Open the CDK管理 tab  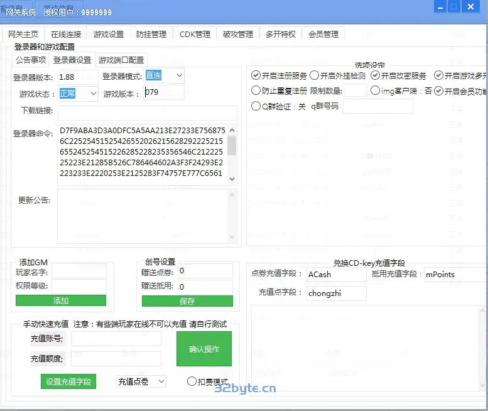[195, 35]
